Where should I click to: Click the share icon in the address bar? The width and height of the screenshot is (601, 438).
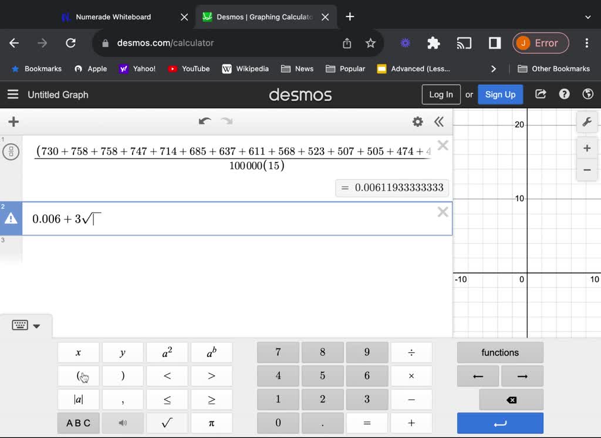coord(347,43)
